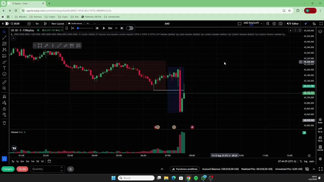Open replay 5m interval dropdown
The height and width of the screenshot is (182, 324).
click(x=113, y=28)
